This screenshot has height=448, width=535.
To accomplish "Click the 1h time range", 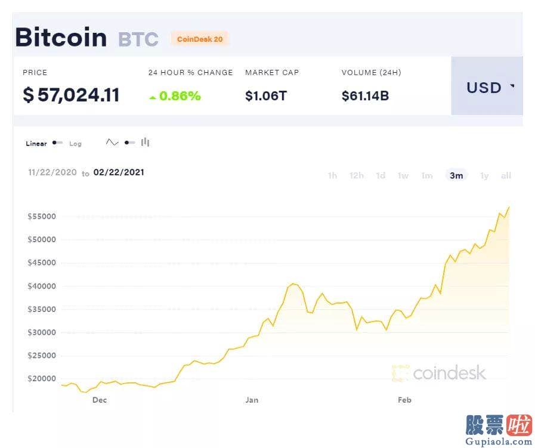I will 332,176.
